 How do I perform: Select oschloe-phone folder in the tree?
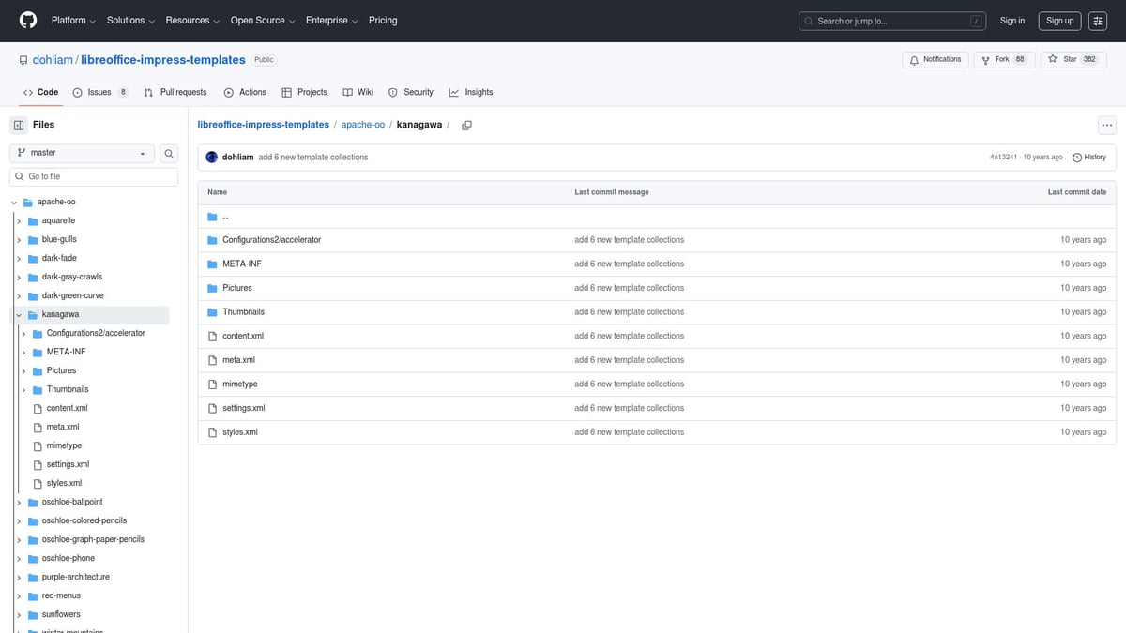(x=68, y=558)
